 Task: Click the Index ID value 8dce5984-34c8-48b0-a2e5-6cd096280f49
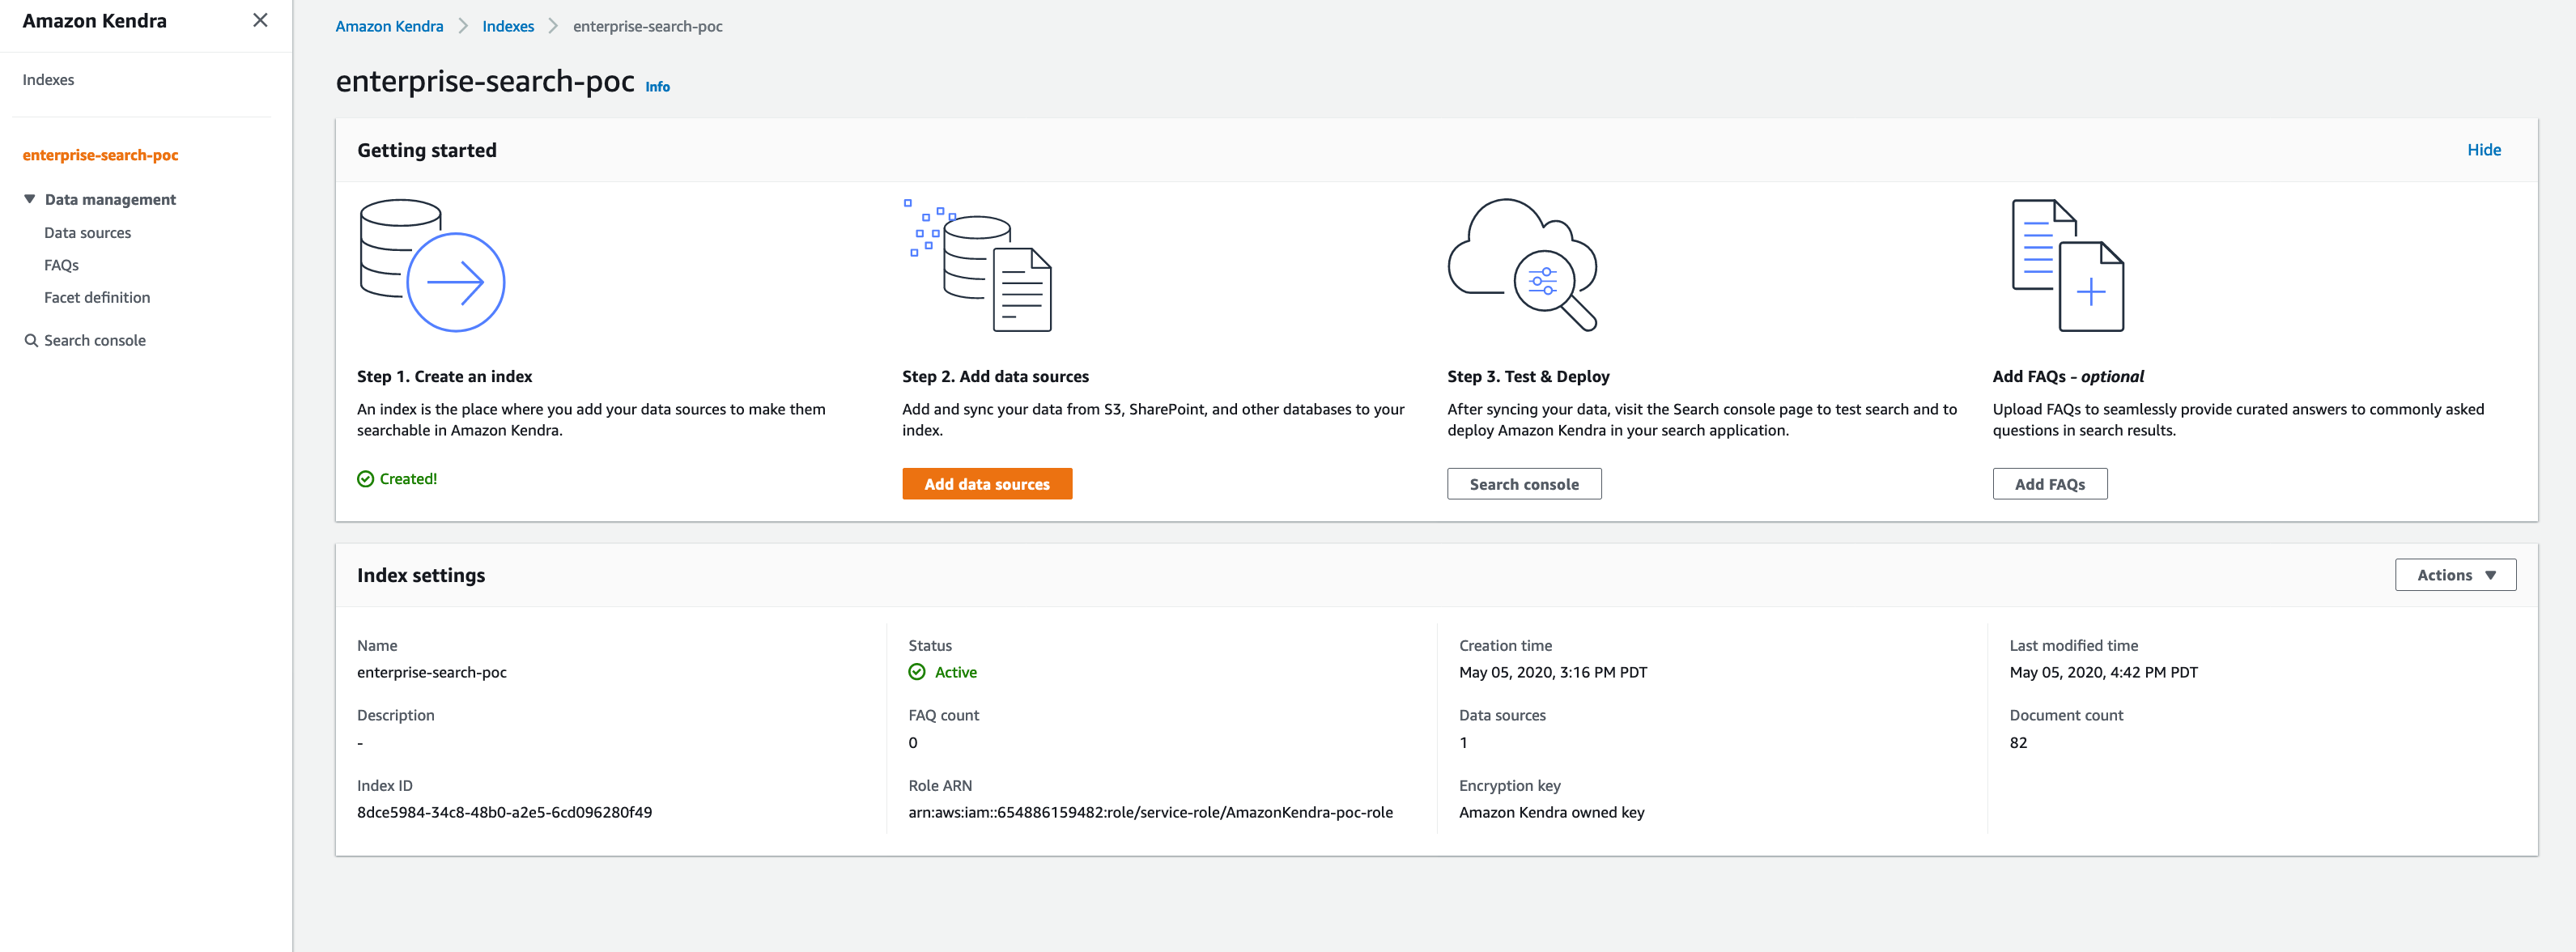[x=504, y=812]
